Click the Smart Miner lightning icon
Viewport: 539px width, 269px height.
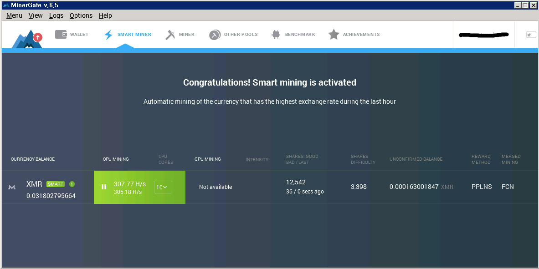click(108, 35)
